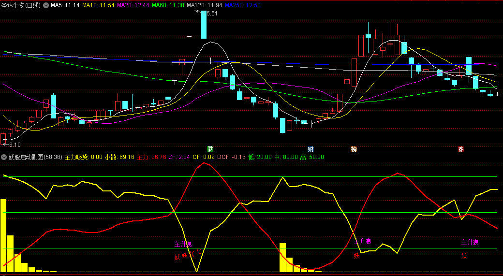This screenshot has width=503, height=276.
Task: Click the magenta MA20: 12.44 label
Action: click(133, 5)
